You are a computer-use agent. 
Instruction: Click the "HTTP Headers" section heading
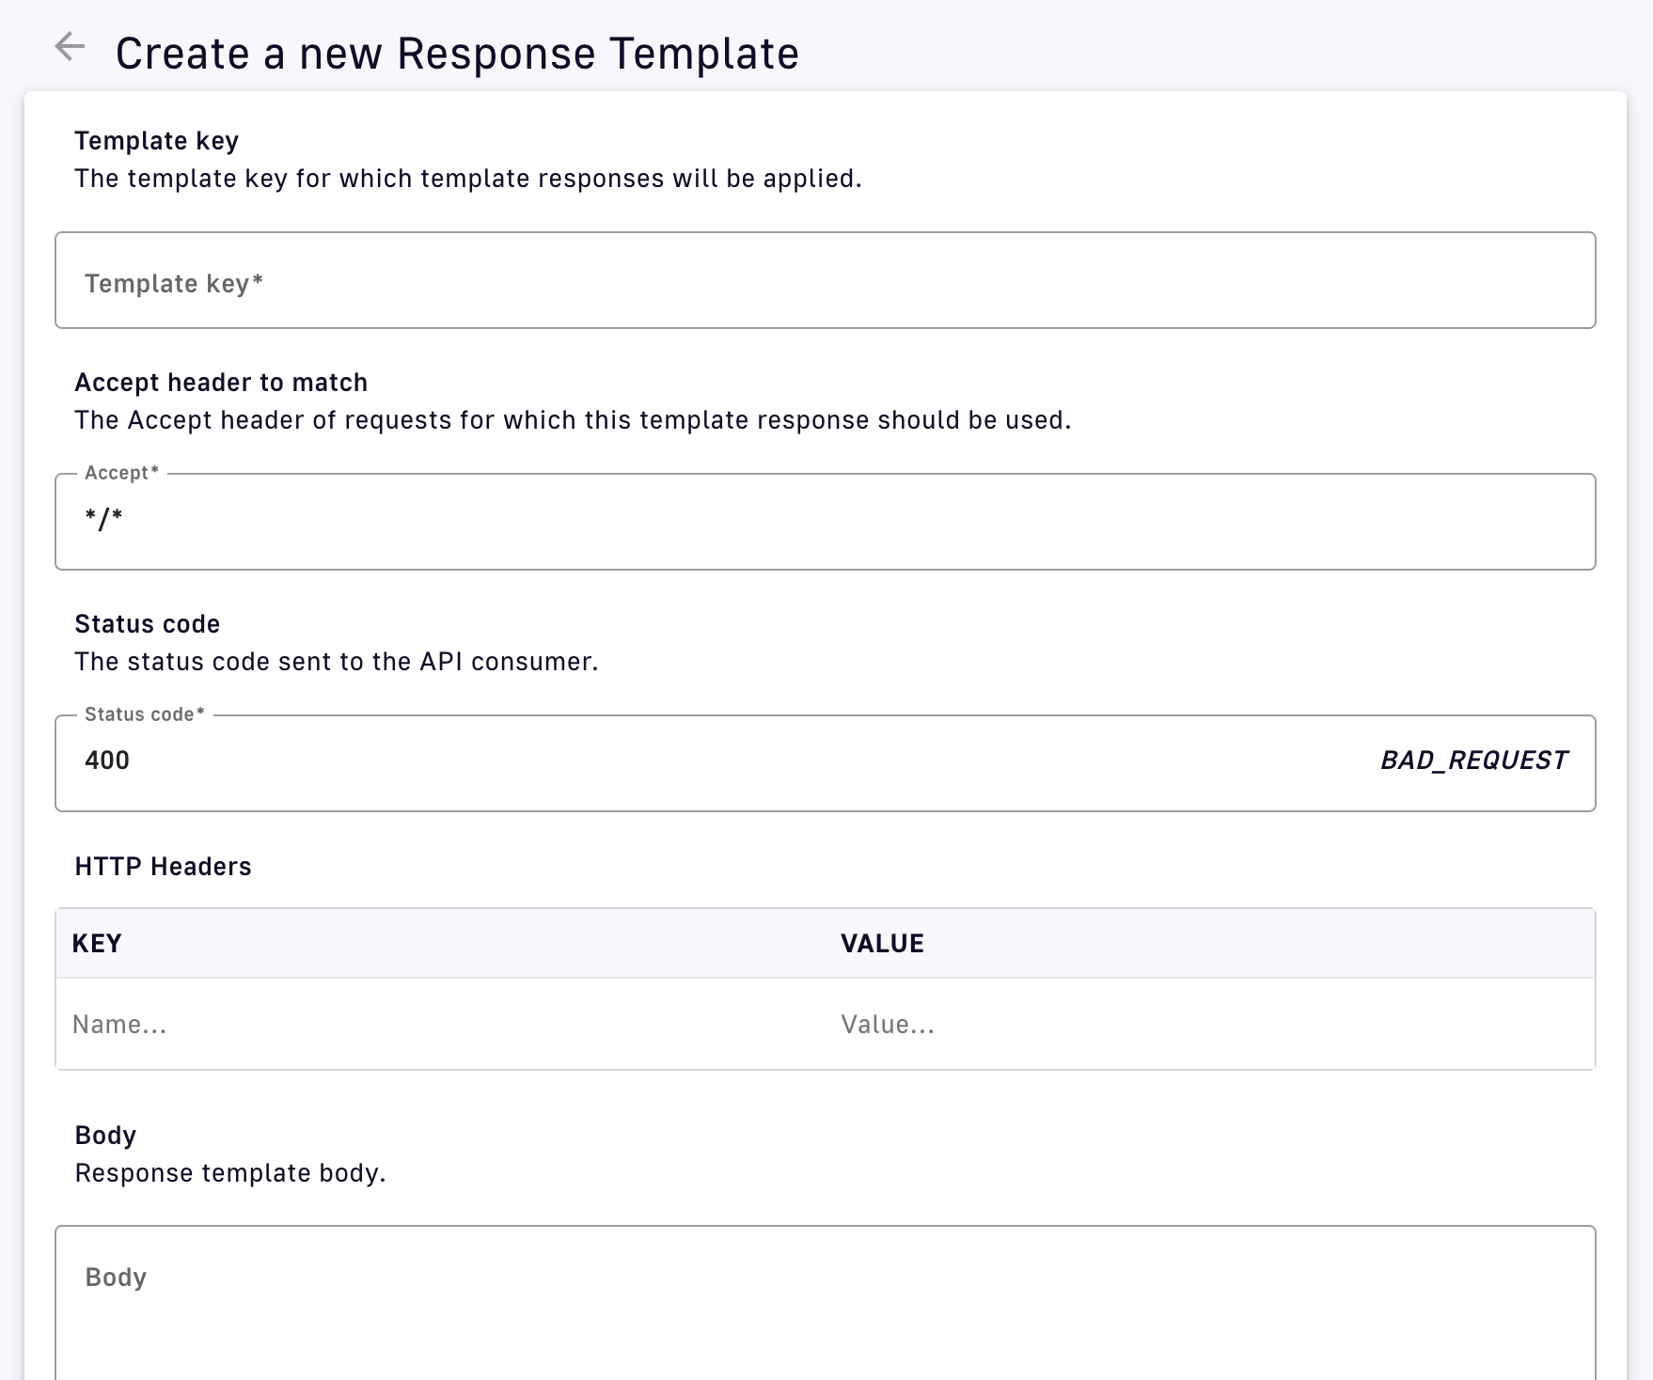pos(163,867)
